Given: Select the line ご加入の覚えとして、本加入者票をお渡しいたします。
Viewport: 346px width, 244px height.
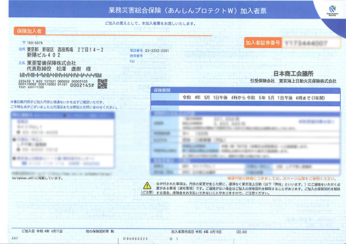Looking at the screenshot, I should pyautogui.click(x=150, y=24).
